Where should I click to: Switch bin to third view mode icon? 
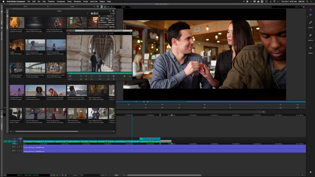[x=97, y=14]
